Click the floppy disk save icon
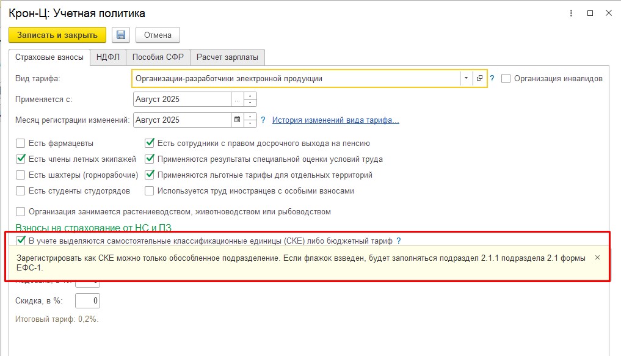This screenshot has height=356, width=621. click(121, 35)
